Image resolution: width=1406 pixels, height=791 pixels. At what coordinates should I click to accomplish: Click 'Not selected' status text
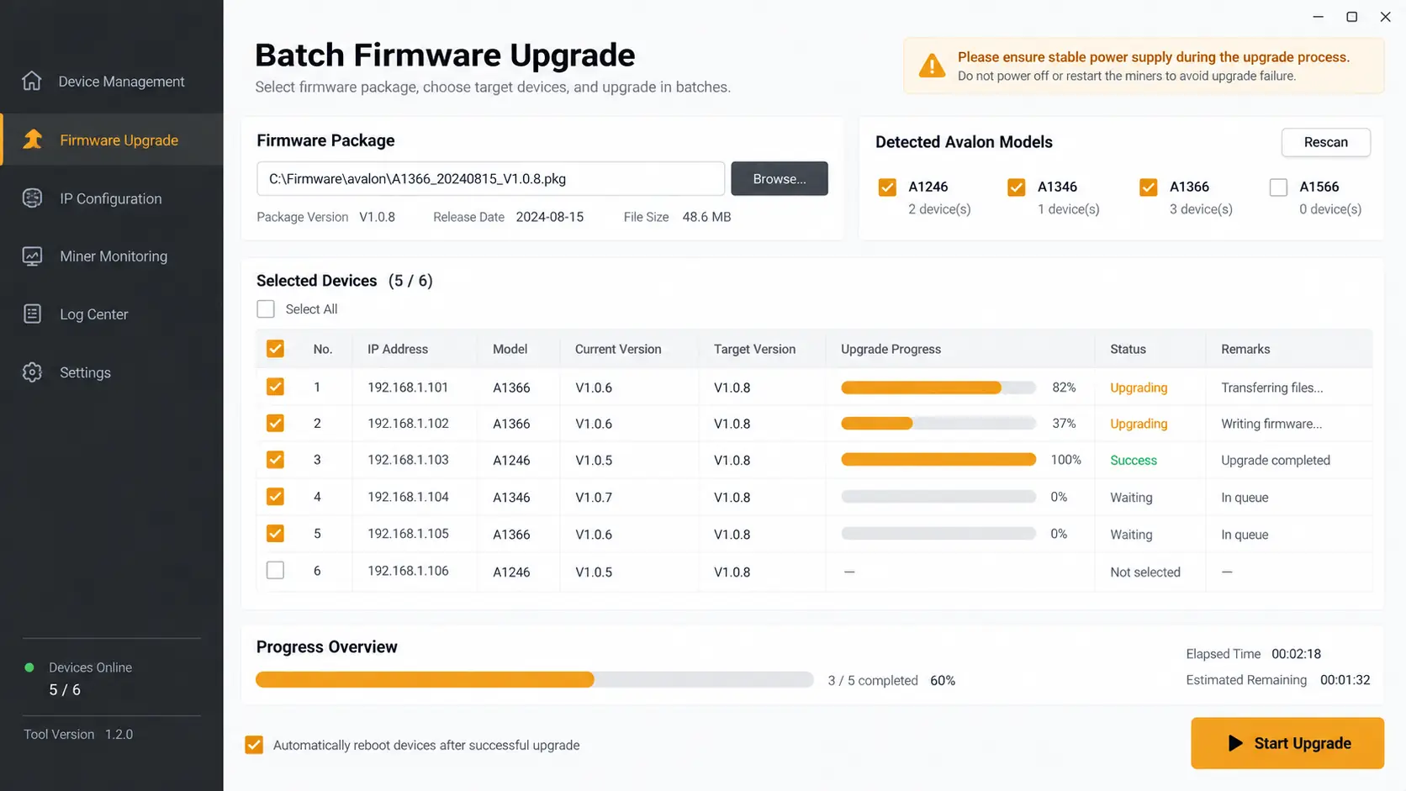(x=1145, y=572)
